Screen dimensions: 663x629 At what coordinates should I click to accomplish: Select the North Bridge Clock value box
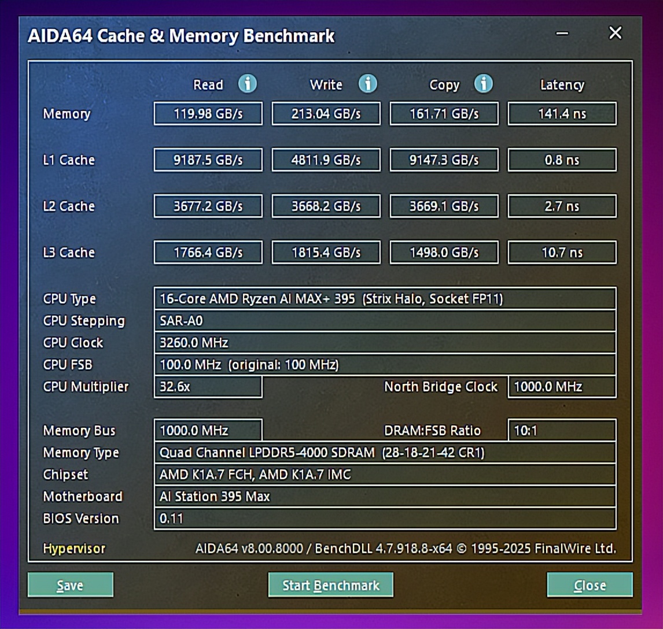[560, 387]
